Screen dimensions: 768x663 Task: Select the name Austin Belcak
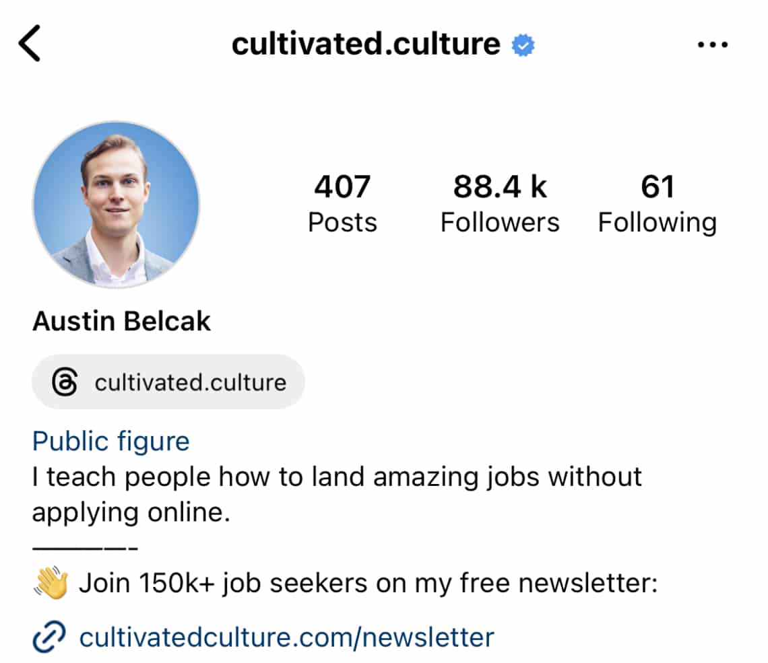pos(121,321)
